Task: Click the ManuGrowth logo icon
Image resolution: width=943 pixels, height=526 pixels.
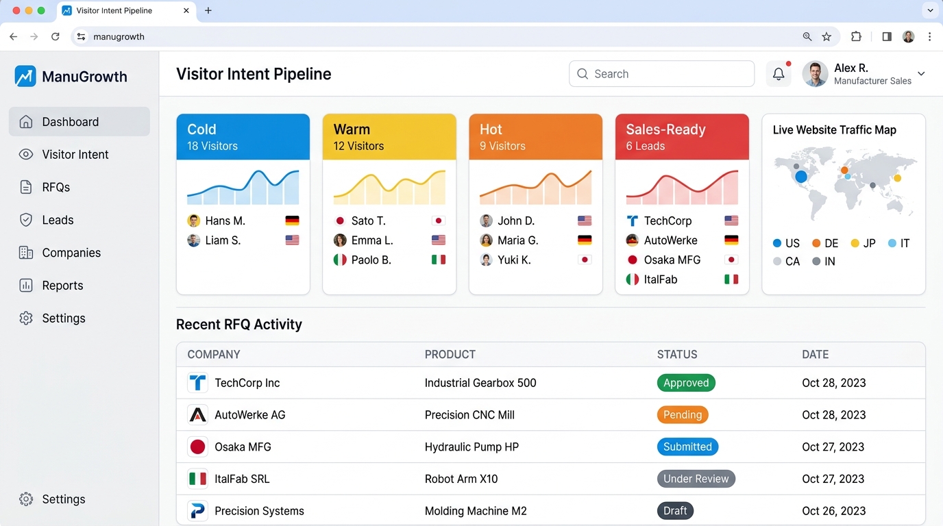Action: pos(25,77)
